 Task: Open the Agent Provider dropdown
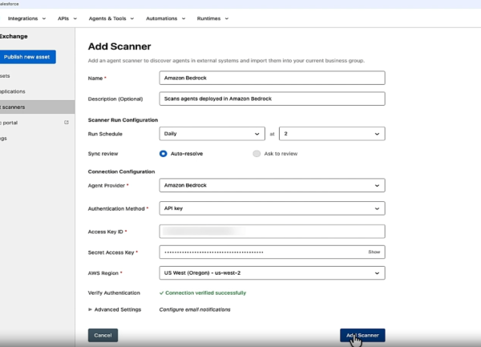click(x=272, y=185)
